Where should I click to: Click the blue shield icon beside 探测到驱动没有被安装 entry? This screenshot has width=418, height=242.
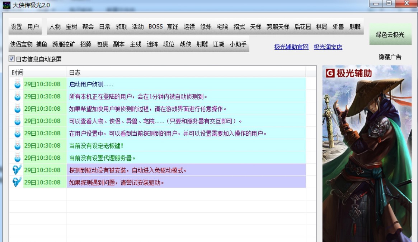(17, 170)
